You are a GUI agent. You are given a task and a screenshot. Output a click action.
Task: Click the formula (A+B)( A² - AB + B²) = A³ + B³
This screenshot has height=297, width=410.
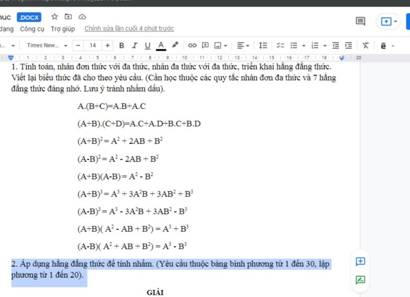133,229
